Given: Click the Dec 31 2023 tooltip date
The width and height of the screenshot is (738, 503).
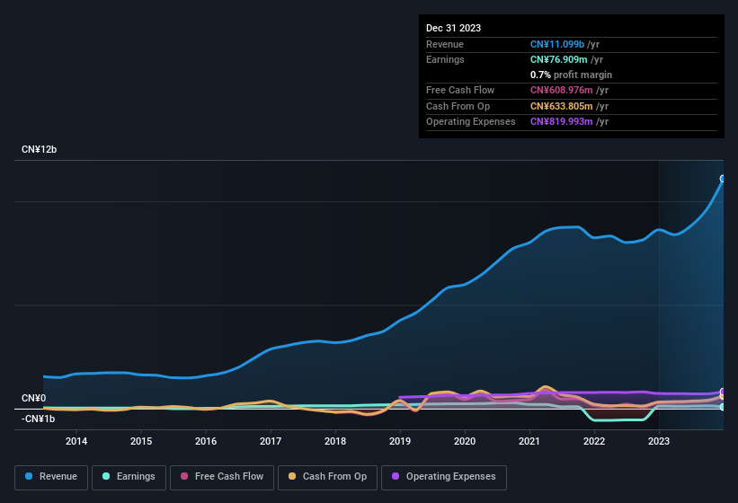Looking at the screenshot, I should (x=453, y=28).
